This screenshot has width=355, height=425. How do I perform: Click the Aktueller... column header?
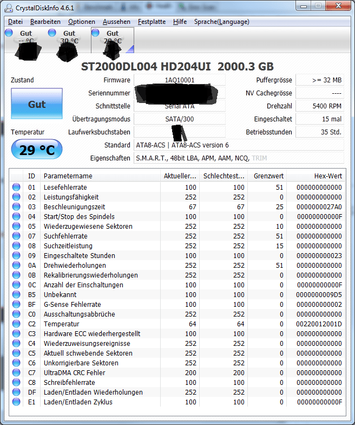point(180,176)
